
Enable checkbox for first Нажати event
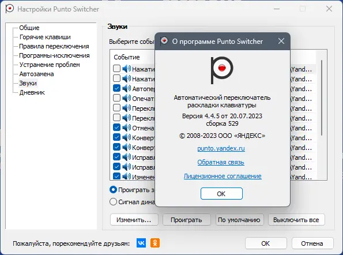click(116, 69)
